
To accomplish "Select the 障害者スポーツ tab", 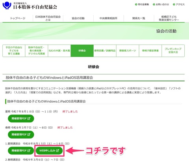I will (x=128, y=51).
